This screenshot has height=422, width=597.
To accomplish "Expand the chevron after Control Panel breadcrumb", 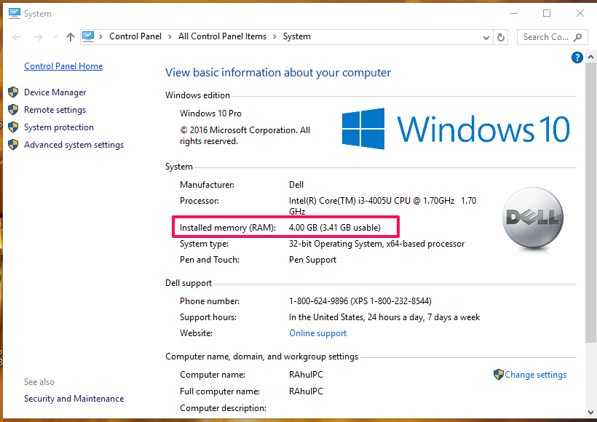I will click(170, 36).
